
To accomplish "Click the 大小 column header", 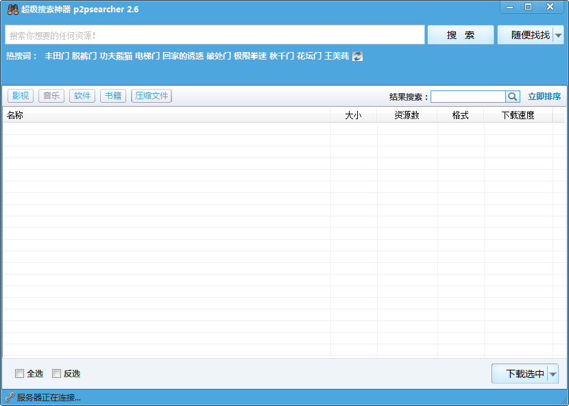I will coord(354,114).
